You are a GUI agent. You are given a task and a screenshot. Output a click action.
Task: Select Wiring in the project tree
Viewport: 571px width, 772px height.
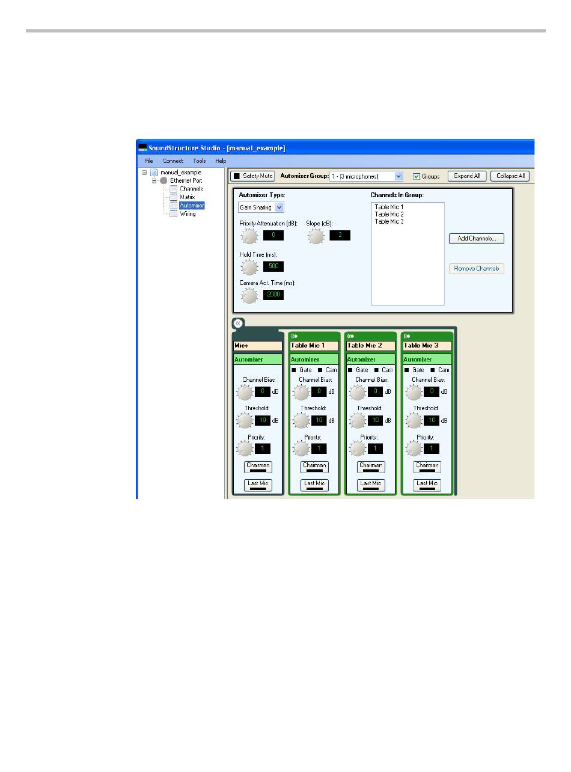(188, 213)
